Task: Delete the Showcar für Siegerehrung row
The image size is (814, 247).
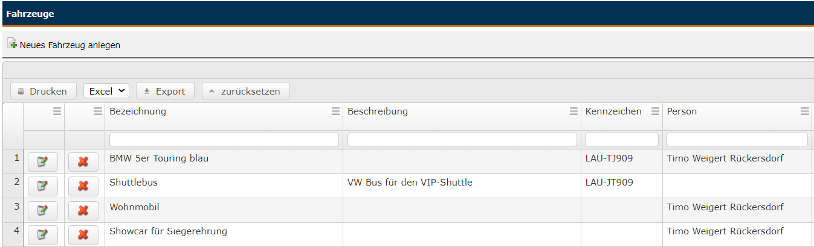Action: (83, 234)
